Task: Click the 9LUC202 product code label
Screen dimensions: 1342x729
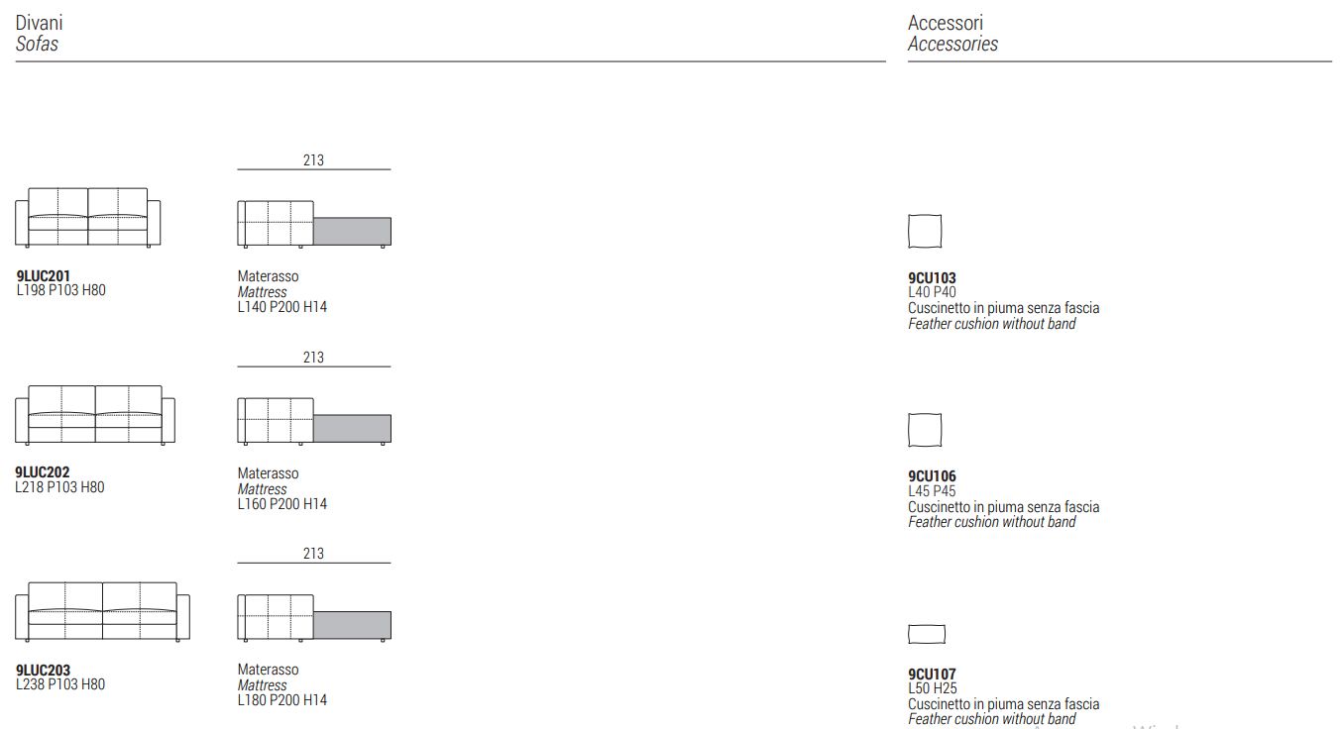Action: tap(44, 472)
